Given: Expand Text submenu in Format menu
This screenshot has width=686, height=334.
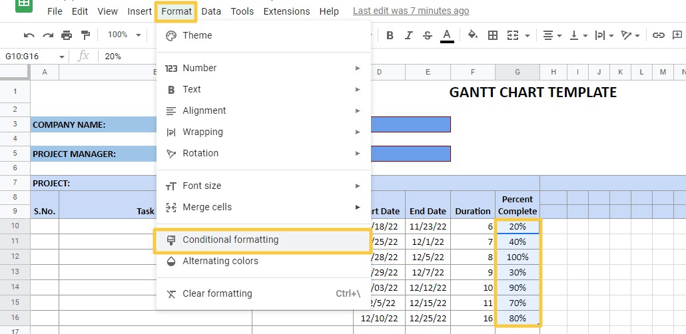Looking at the screenshot, I should [263, 90].
